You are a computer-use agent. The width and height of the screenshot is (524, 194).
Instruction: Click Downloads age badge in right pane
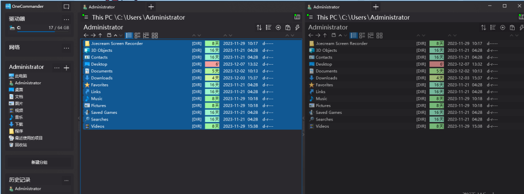pos(436,78)
